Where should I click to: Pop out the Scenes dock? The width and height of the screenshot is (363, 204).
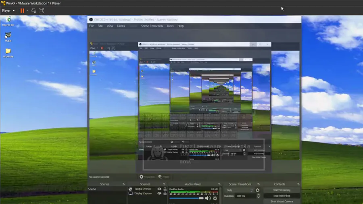124,184
